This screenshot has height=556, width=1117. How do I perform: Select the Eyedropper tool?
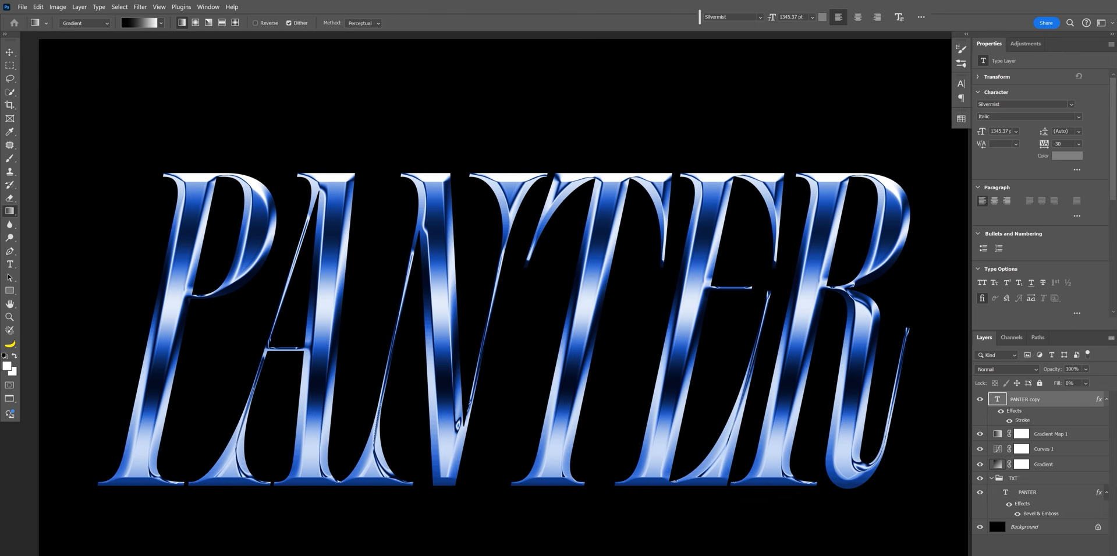click(x=10, y=132)
